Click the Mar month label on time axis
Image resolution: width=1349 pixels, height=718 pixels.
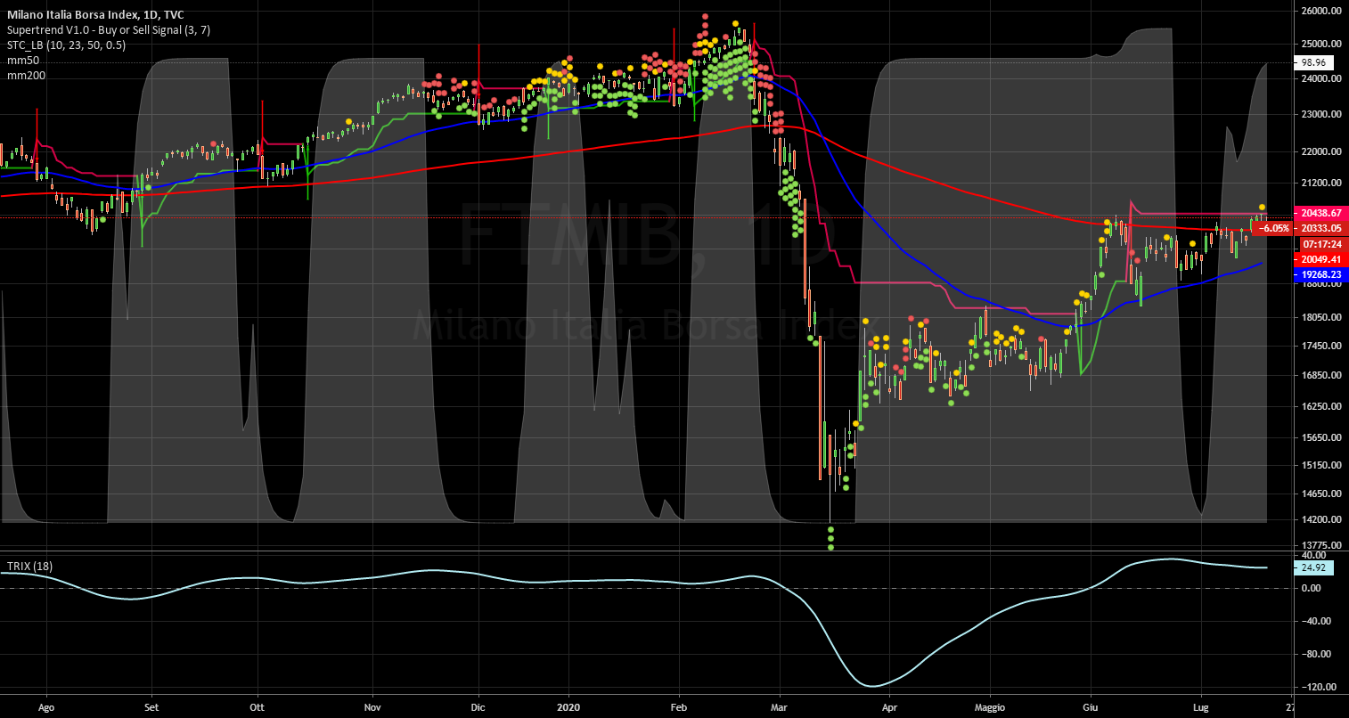pos(779,707)
